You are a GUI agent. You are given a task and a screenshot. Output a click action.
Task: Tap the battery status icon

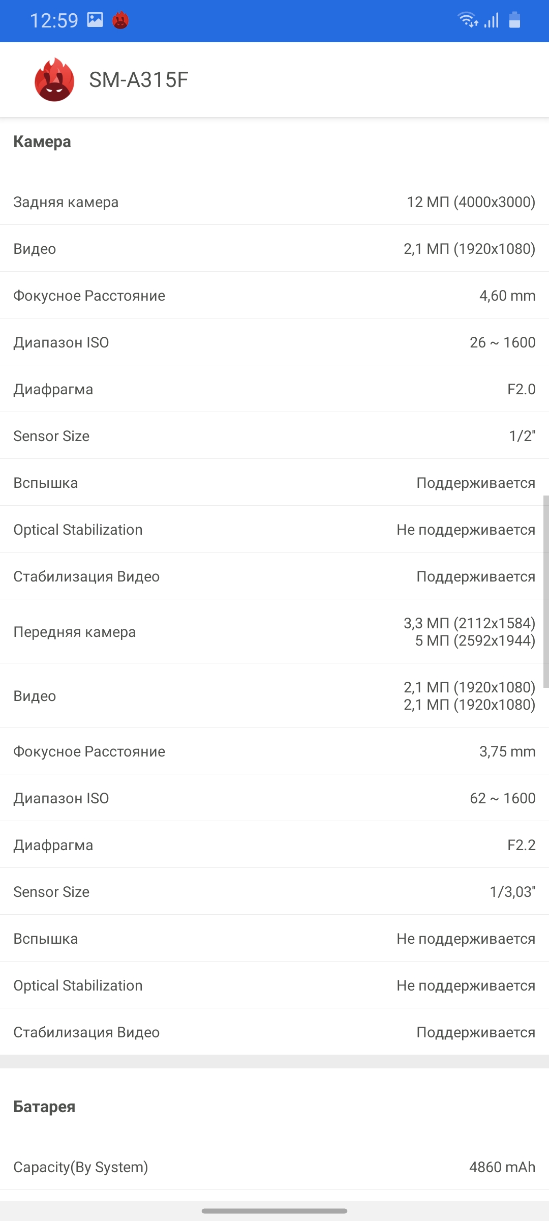514,20
